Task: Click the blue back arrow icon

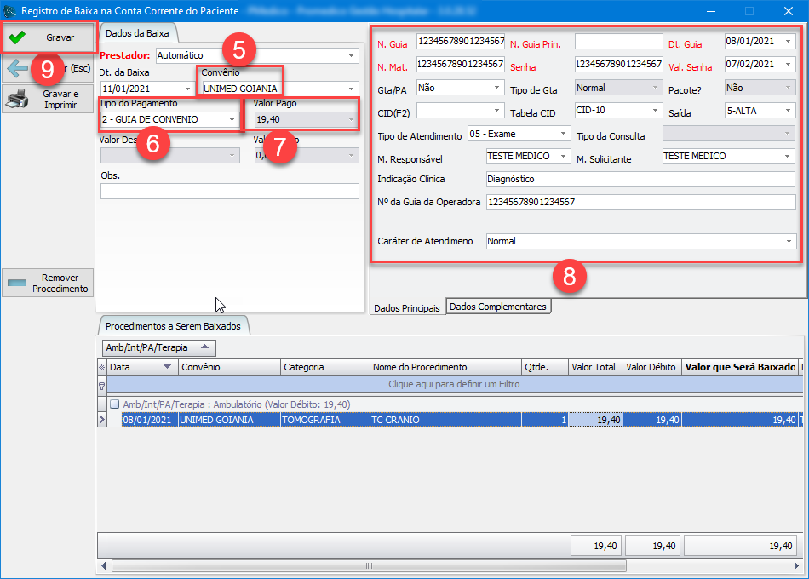Action: (16, 68)
